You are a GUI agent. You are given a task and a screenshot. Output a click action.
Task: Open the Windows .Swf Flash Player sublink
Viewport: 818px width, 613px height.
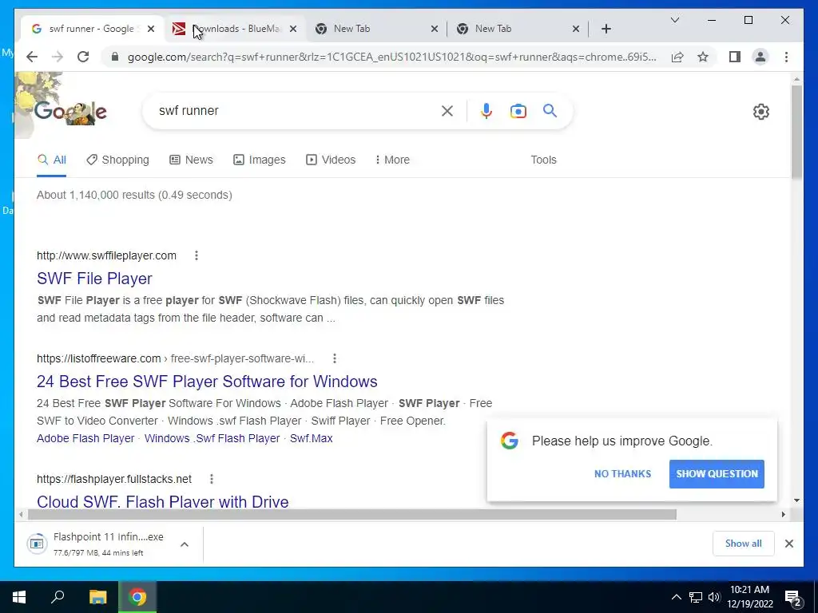212,438
